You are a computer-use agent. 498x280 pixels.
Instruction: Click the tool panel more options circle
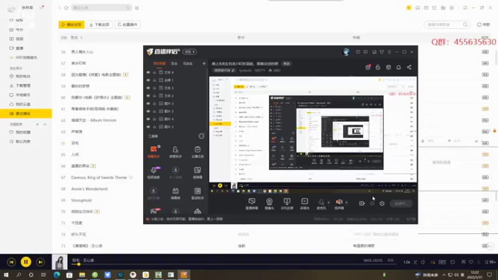201,136
